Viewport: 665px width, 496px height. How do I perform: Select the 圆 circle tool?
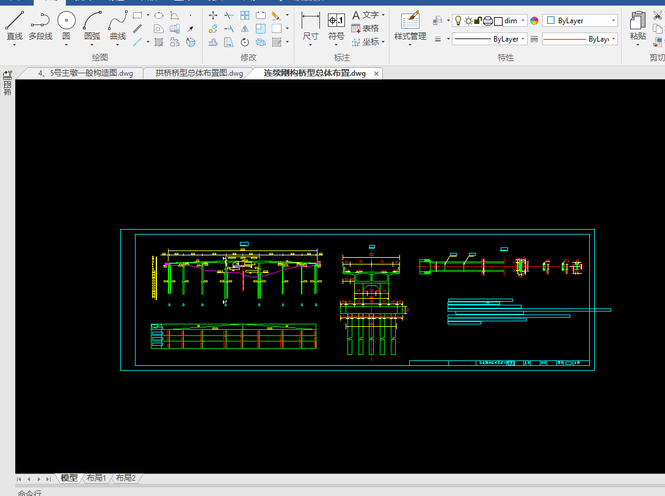(x=66, y=26)
